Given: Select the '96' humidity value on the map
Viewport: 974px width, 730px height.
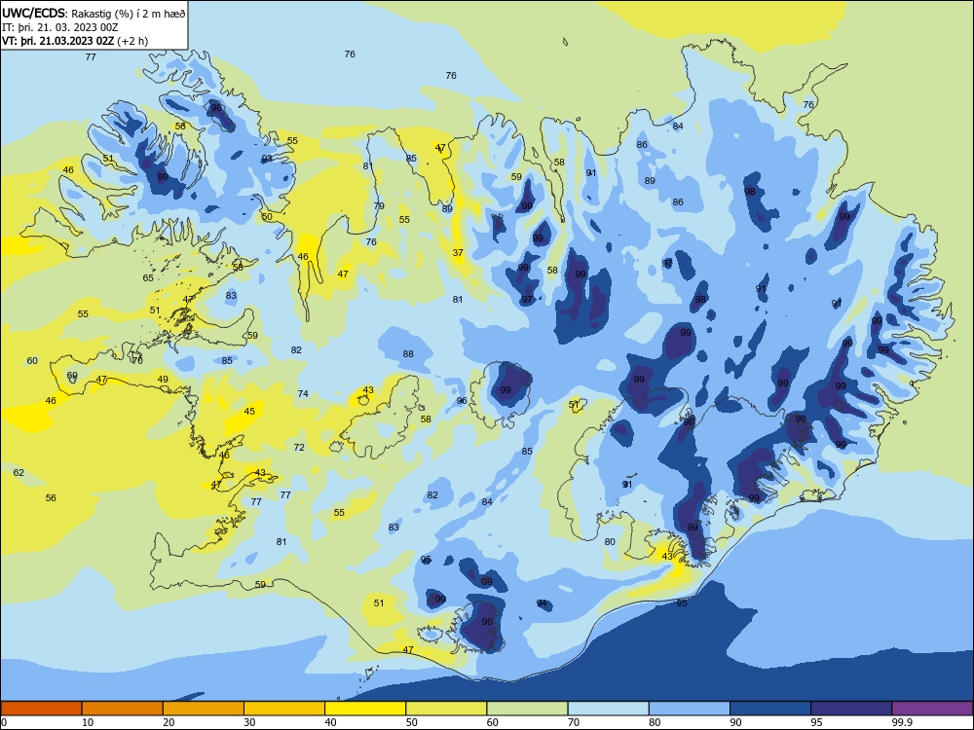Looking at the screenshot, I should pos(462,401).
